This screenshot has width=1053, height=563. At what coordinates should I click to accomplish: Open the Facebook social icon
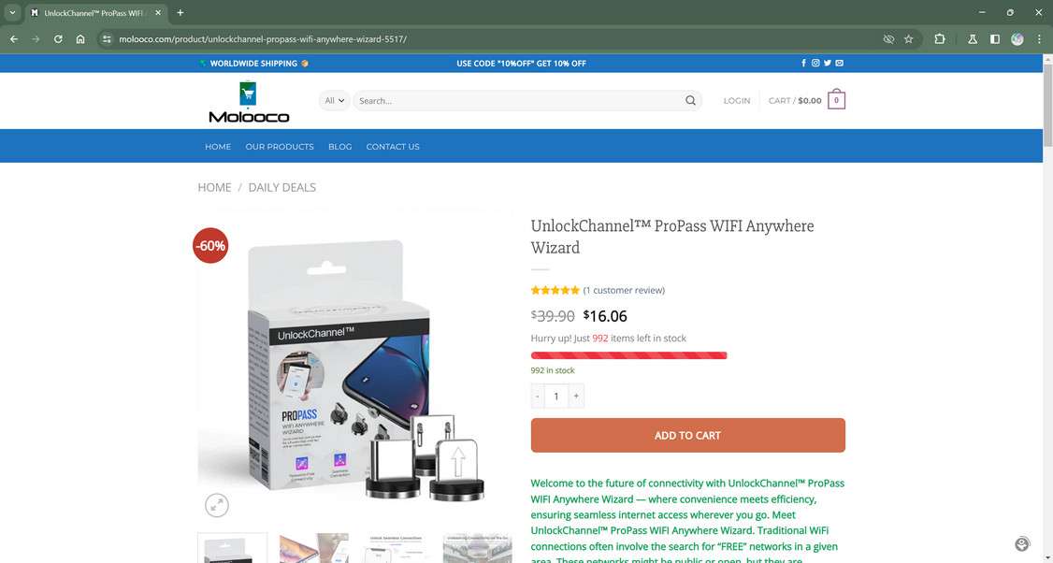804,64
